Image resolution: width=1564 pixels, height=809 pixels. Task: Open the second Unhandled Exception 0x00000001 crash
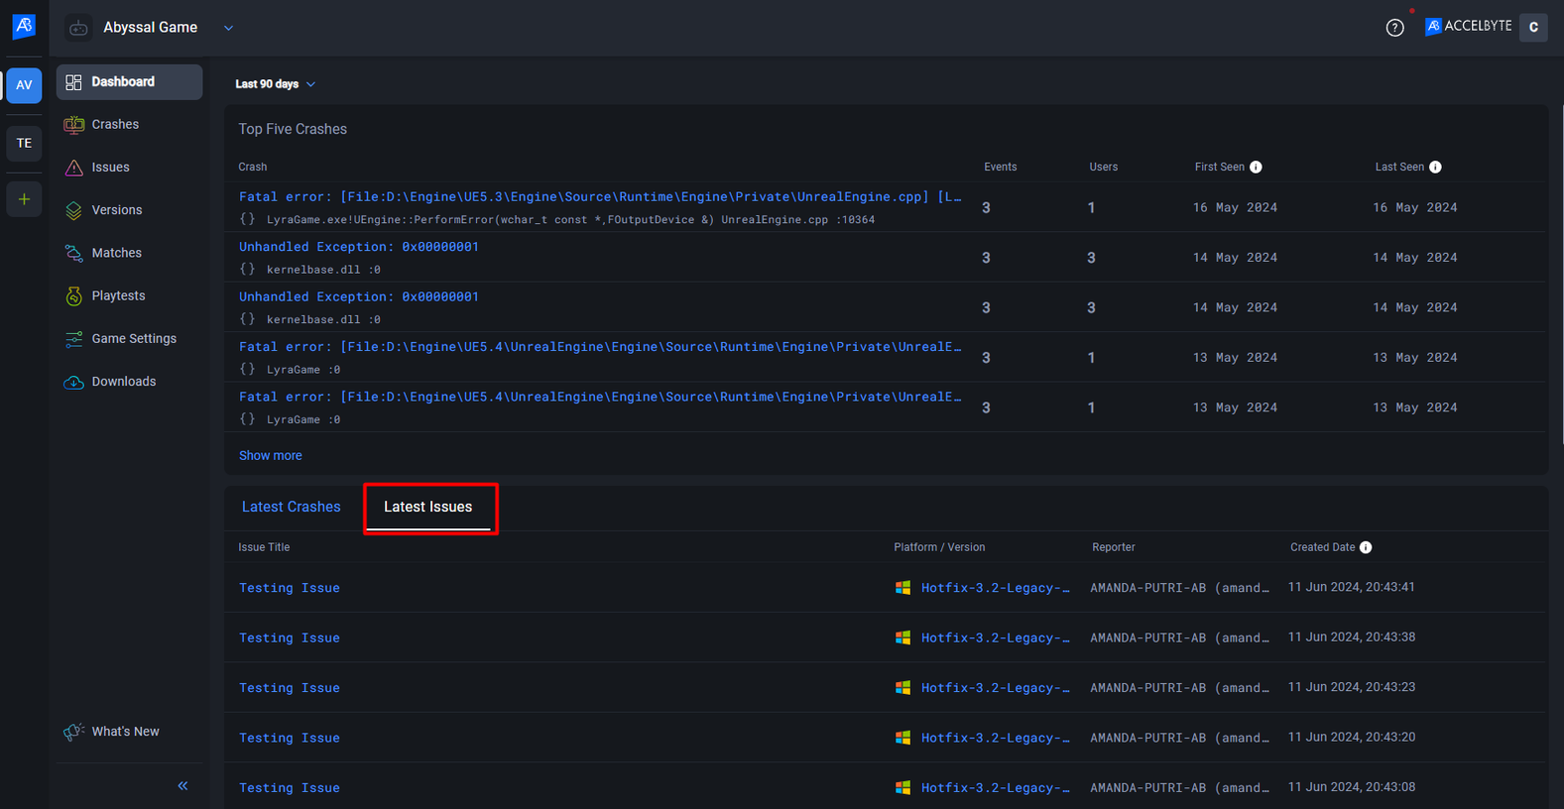click(359, 296)
